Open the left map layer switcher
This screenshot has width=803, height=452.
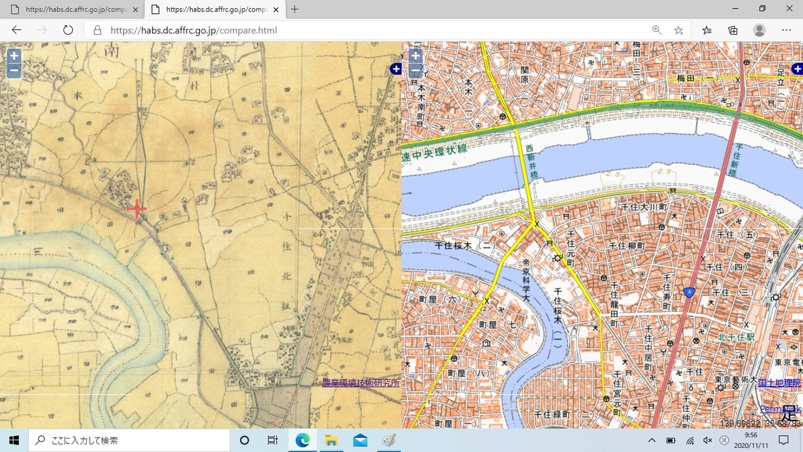[x=395, y=69]
